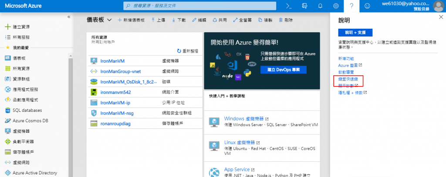Open the IronManVM_OsDisk_1_8c2 disk resource
This screenshot has width=446, height=177.
tap(128, 82)
